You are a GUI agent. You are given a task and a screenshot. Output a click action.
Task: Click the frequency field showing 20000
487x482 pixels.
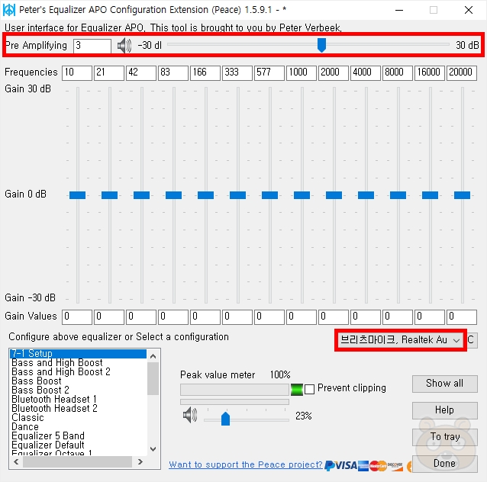click(x=462, y=73)
